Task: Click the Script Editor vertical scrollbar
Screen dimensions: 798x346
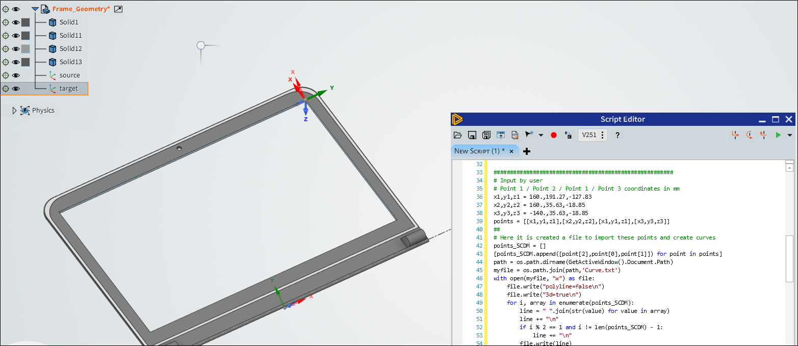Action: 789,258
